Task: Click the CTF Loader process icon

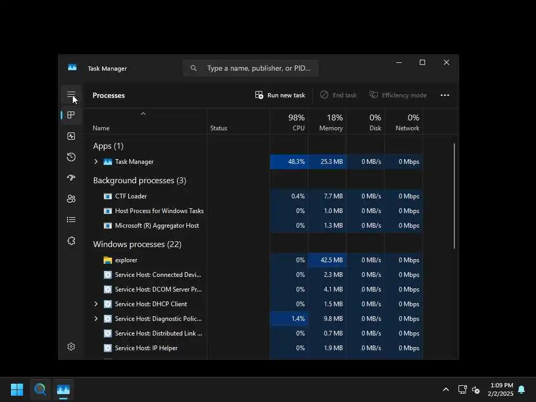Action: pyautogui.click(x=108, y=196)
